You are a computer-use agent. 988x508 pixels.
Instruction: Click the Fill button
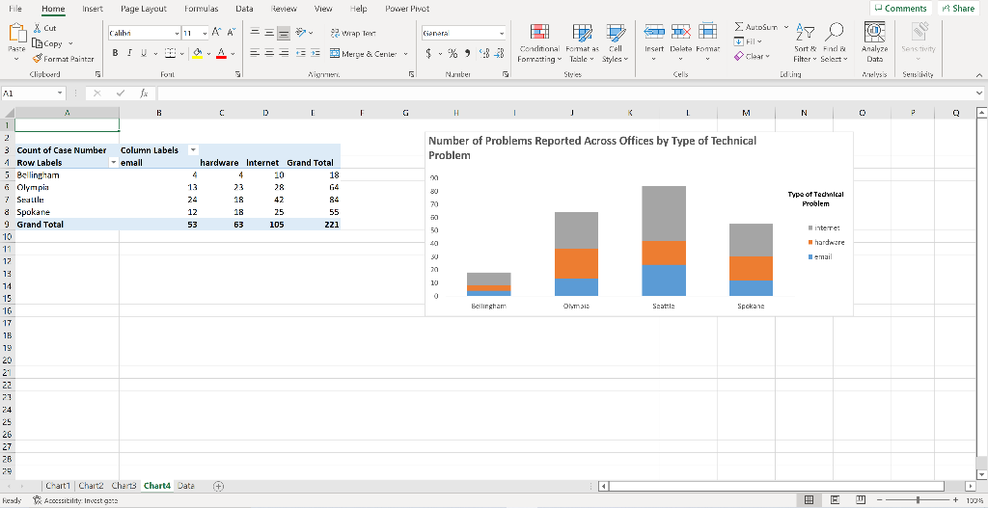(x=749, y=41)
